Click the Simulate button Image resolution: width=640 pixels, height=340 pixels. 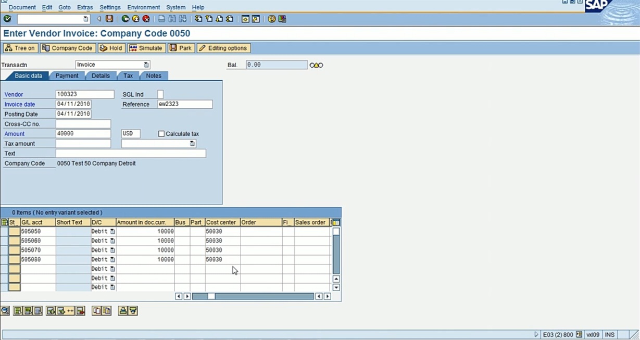(146, 48)
